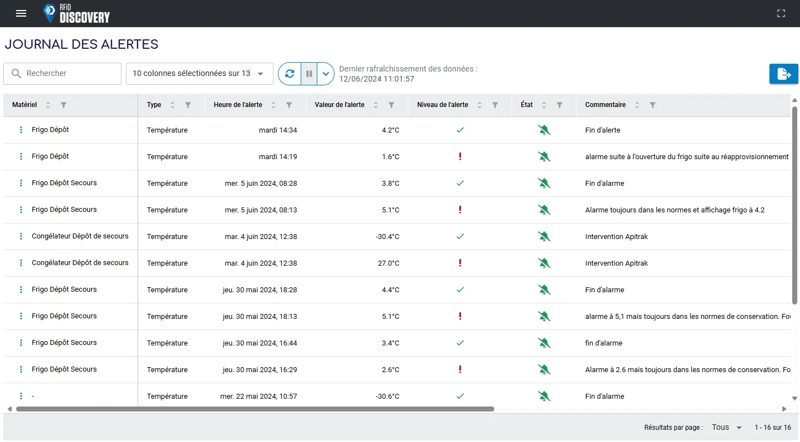This screenshot has width=800, height=442.
Task: Open row menu for Congélateur -30.4°C row
Action: tap(21, 236)
